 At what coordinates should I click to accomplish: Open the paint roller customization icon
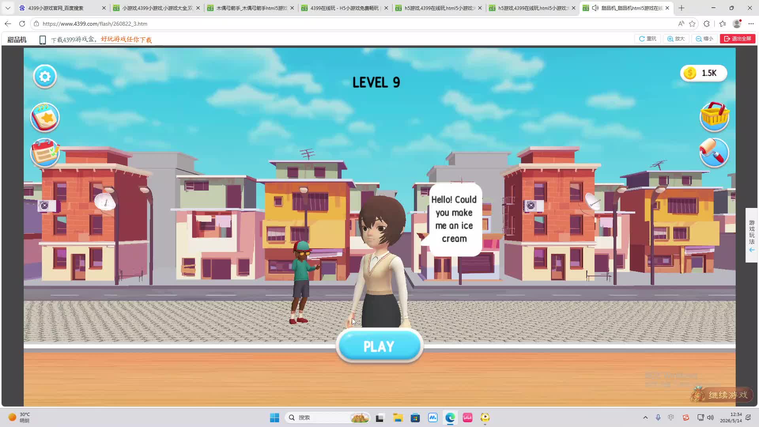coord(714,153)
